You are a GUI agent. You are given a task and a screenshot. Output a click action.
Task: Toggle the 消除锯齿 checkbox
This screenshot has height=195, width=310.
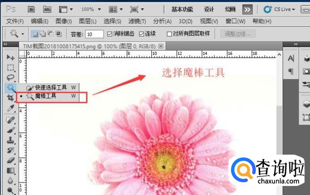point(110,34)
